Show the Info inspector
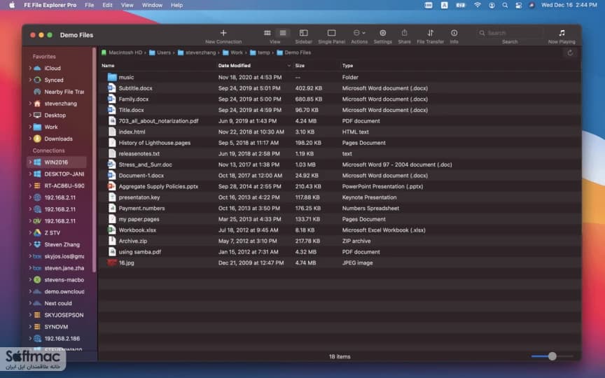 (454, 33)
